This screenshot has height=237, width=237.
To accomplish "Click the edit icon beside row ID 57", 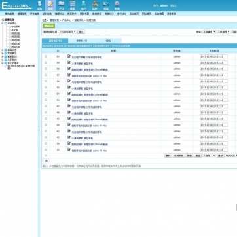I will point(69,75).
